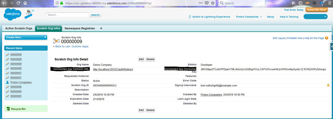Click the Trial Ends Today link

click(294, 10)
